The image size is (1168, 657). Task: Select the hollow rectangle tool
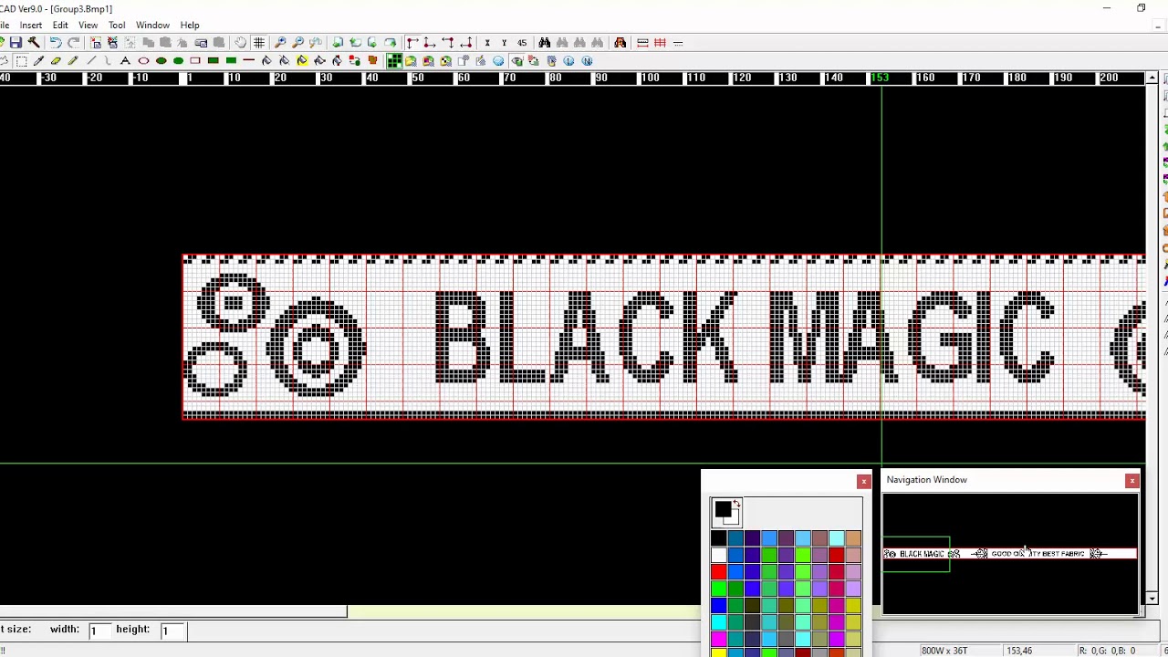pyautogui.click(x=195, y=61)
